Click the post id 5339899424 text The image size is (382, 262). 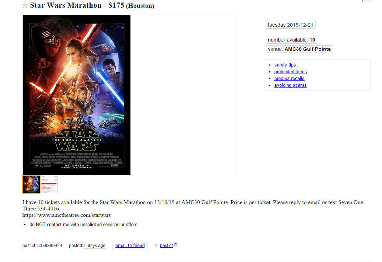(42, 245)
